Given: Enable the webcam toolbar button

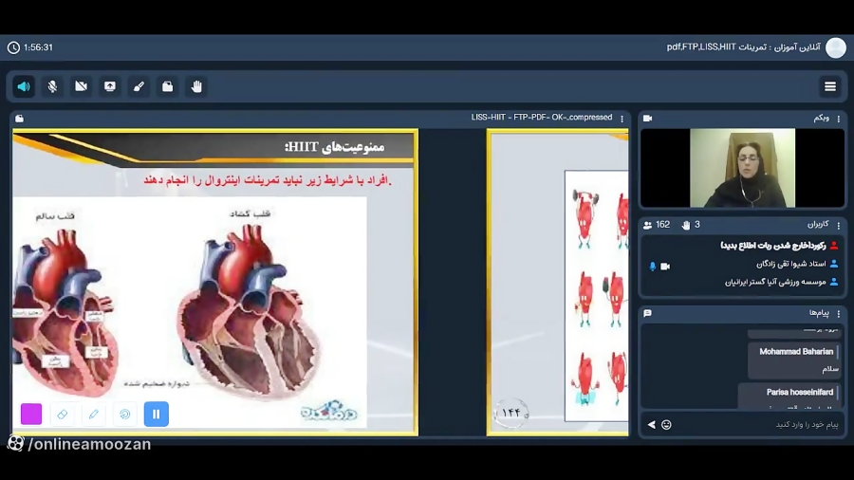Looking at the screenshot, I should pyautogui.click(x=82, y=86).
